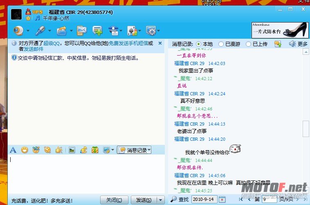Click the sender name at 14:42:03
Image resolution: width=310 pixels, height=205 pixels.
click(x=189, y=63)
